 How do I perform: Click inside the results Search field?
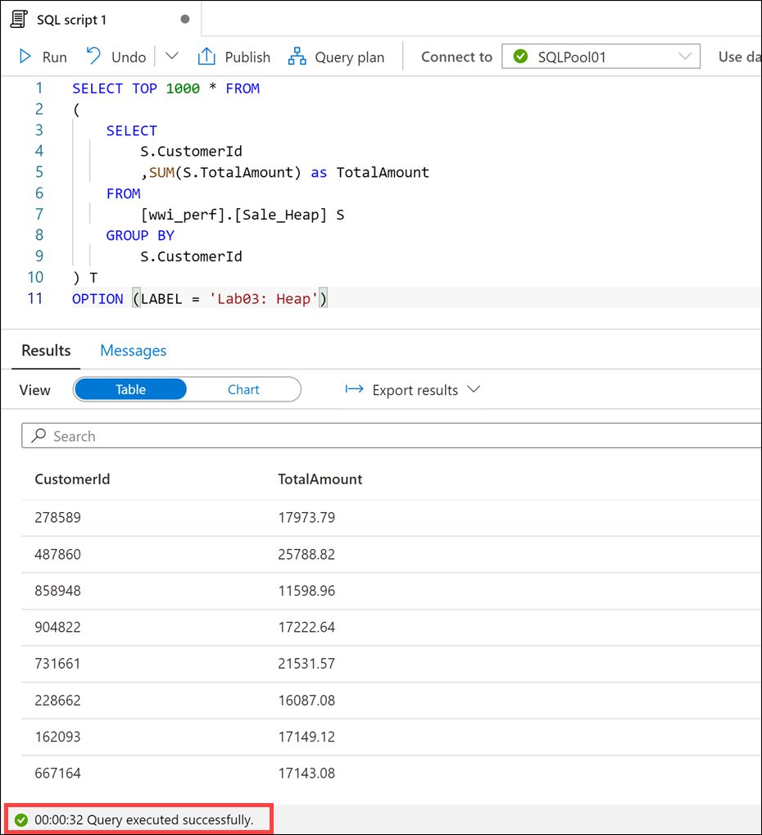point(164,435)
